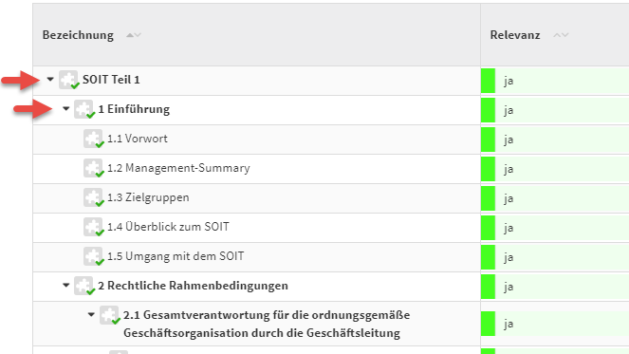Image resolution: width=629 pixels, height=354 pixels.
Task: Collapse the 1 Einführung section arrow
Action: (66, 108)
